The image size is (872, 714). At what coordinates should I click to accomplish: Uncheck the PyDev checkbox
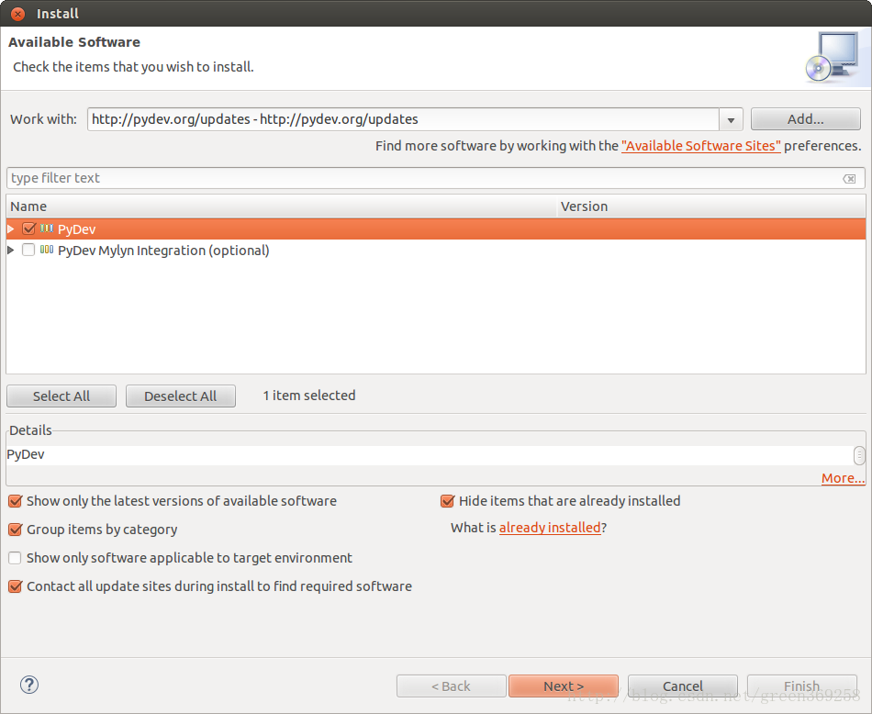coord(29,229)
